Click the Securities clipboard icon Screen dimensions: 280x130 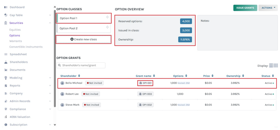tap(6, 23)
